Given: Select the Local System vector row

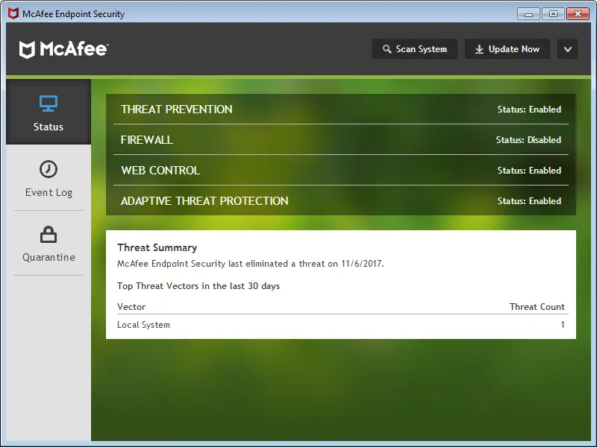Looking at the screenshot, I should click(343, 325).
